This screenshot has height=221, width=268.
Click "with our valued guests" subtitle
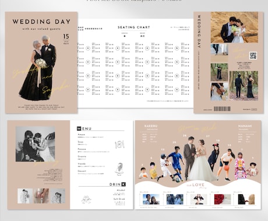click(41, 29)
